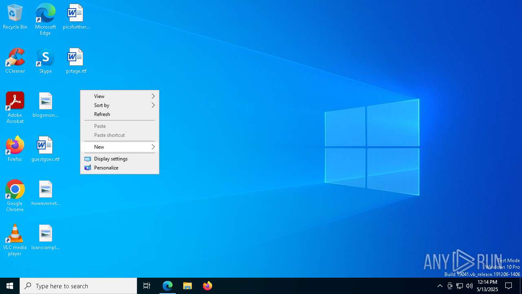The width and height of the screenshot is (522, 294).
Task: Click the Meet Now tray icon
Action: point(450,286)
